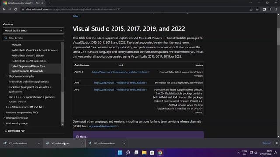Expand the Deployment examples node

[7, 76]
